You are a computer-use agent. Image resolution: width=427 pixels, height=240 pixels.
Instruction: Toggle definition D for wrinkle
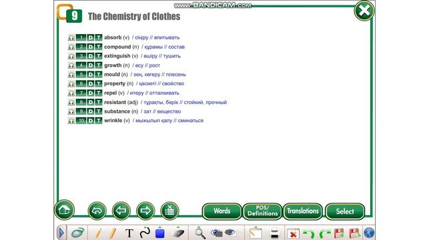coord(91,121)
